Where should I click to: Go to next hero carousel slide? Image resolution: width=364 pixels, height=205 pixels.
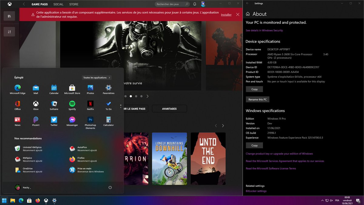147,96
